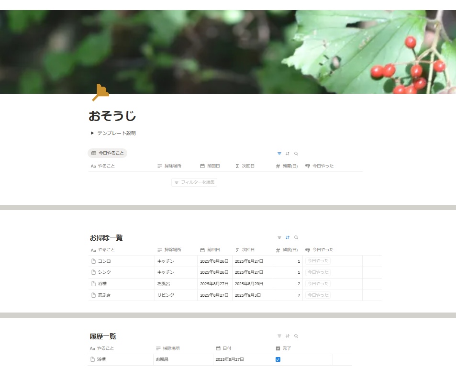Click the フィルターを編集 button

coord(194,182)
